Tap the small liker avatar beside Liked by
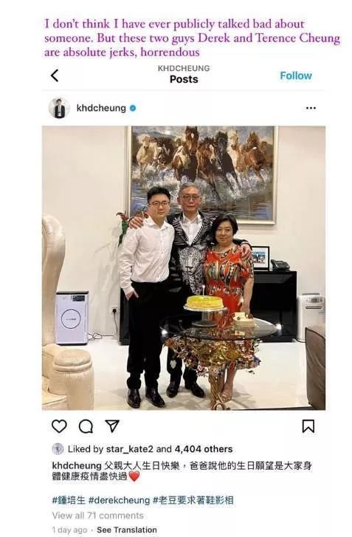 coord(58,449)
